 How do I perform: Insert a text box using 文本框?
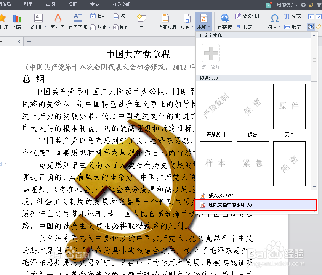[38, 21]
